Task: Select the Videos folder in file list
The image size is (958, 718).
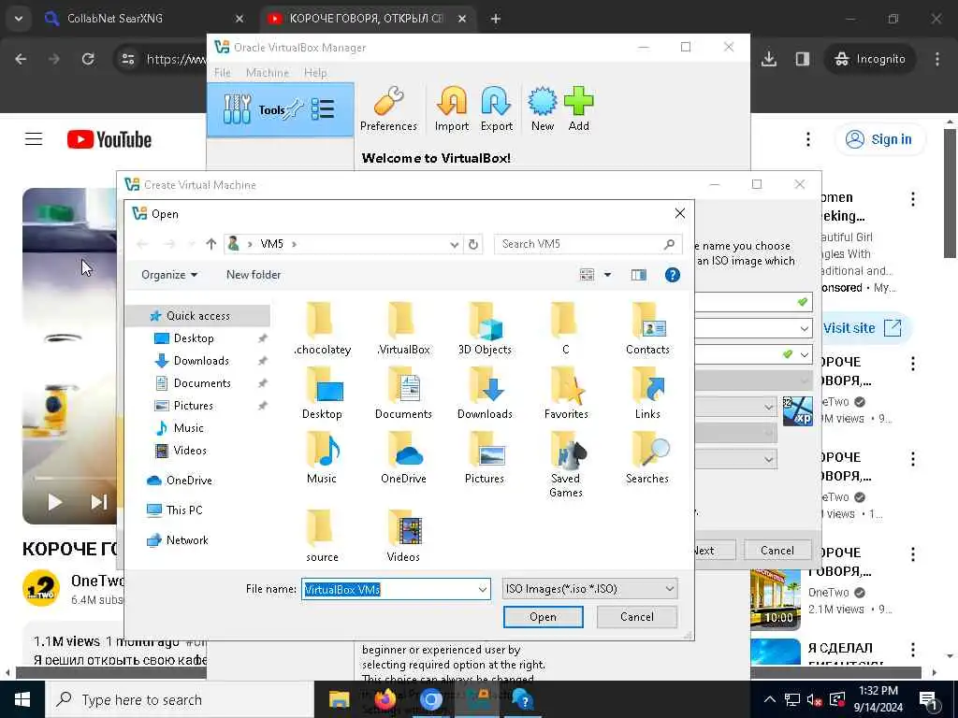Action: [403, 536]
